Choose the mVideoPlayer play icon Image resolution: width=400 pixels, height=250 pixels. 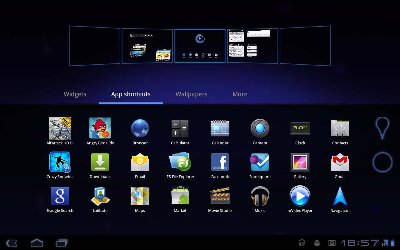coord(300,196)
